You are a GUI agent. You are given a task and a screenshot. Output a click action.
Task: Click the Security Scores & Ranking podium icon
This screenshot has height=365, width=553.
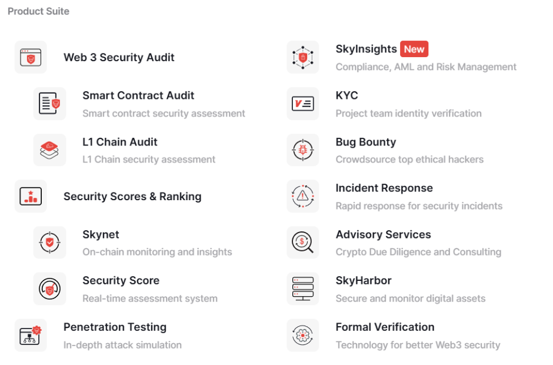click(30, 196)
